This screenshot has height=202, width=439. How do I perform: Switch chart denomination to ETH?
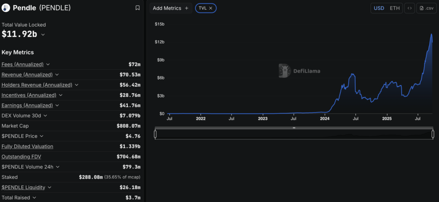pos(394,8)
